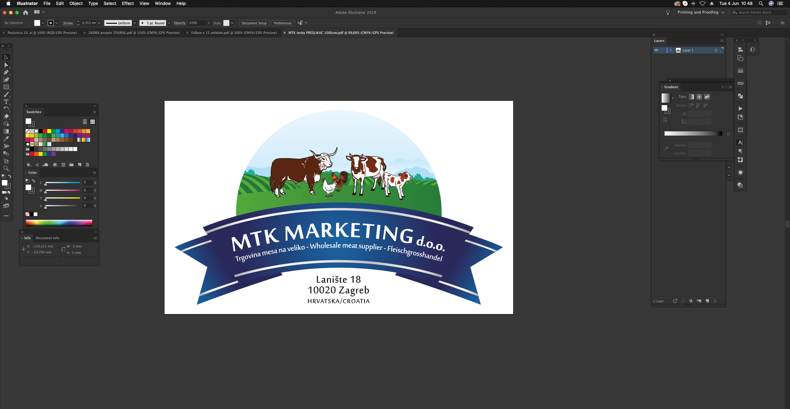Open 5 pt. Round brush dropdown

(x=169, y=23)
